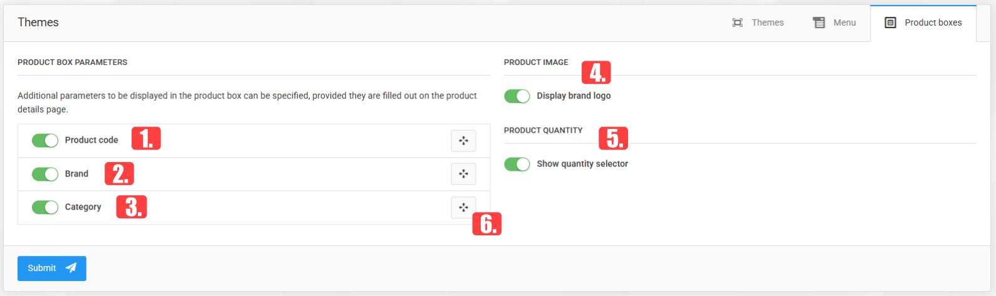This screenshot has width=996, height=296.
Task: Click the move handle icon for Product code
Action: (463, 141)
